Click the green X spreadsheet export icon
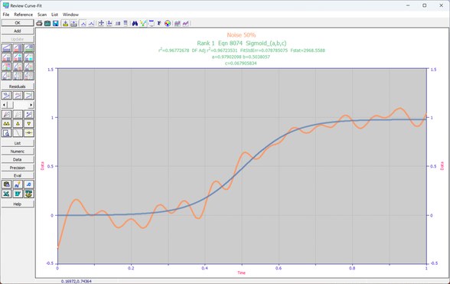Image resolution: width=450 pixels, height=284 pixels. 6,194
